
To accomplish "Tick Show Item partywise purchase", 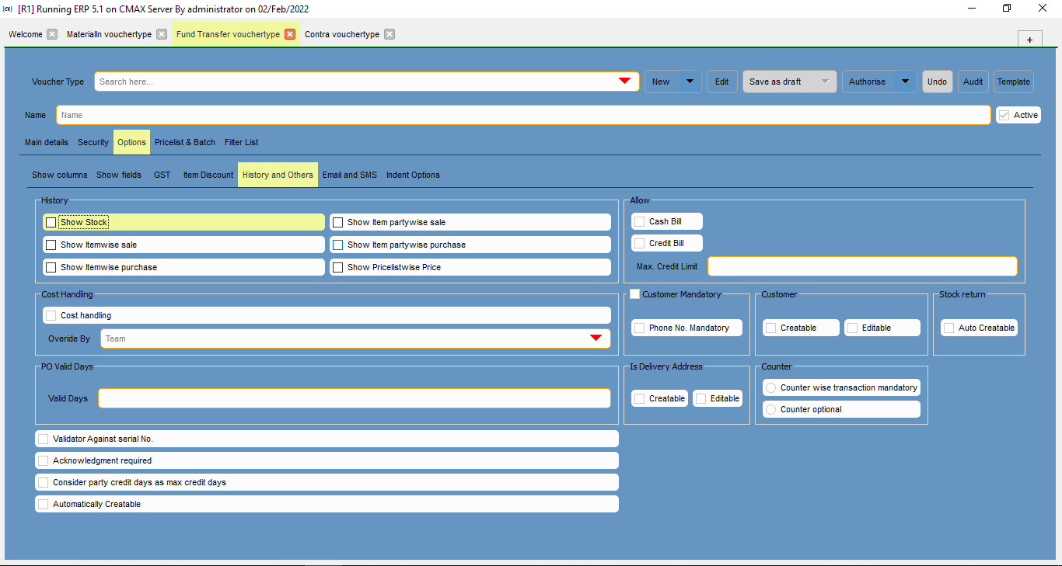I will pyautogui.click(x=338, y=245).
